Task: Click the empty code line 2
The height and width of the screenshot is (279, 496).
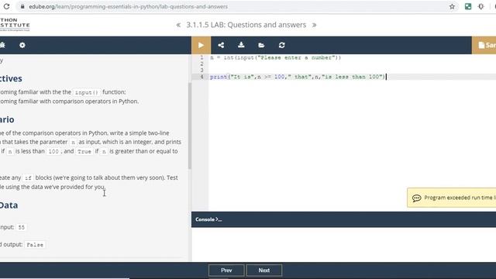Action: pos(353,64)
